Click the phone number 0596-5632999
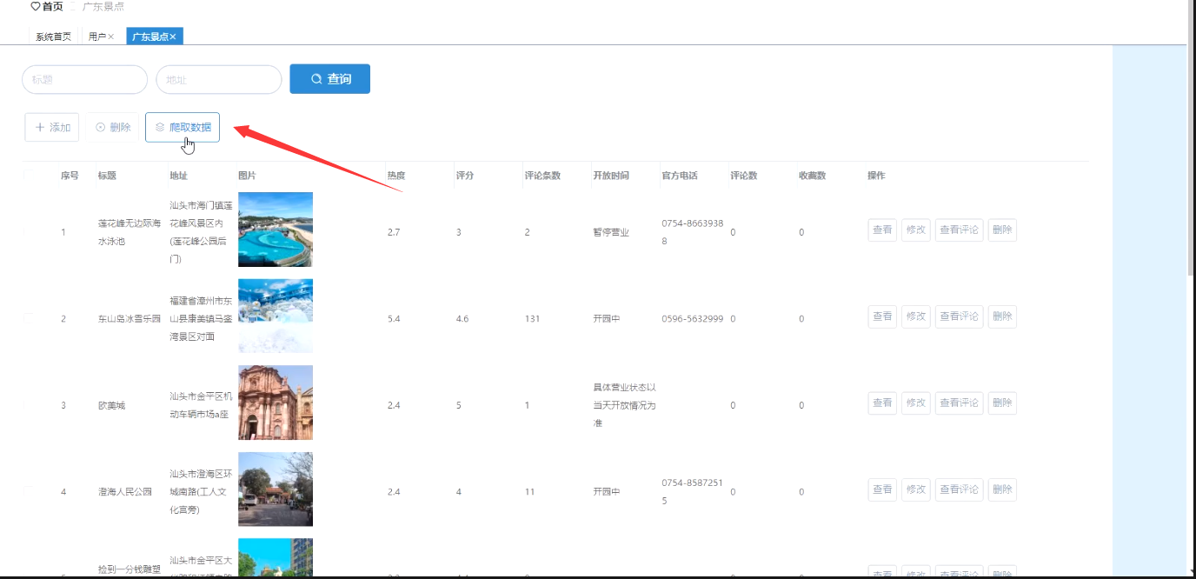Image resolution: width=1196 pixels, height=579 pixels. pos(693,319)
